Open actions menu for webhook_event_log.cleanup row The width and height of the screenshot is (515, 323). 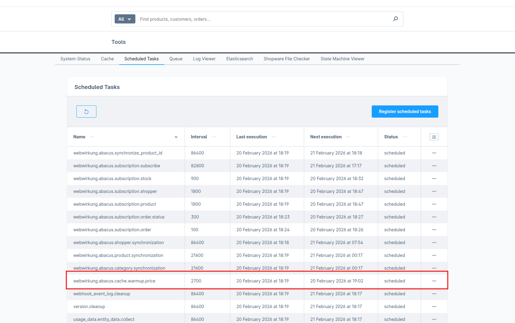click(x=434, y=294)
